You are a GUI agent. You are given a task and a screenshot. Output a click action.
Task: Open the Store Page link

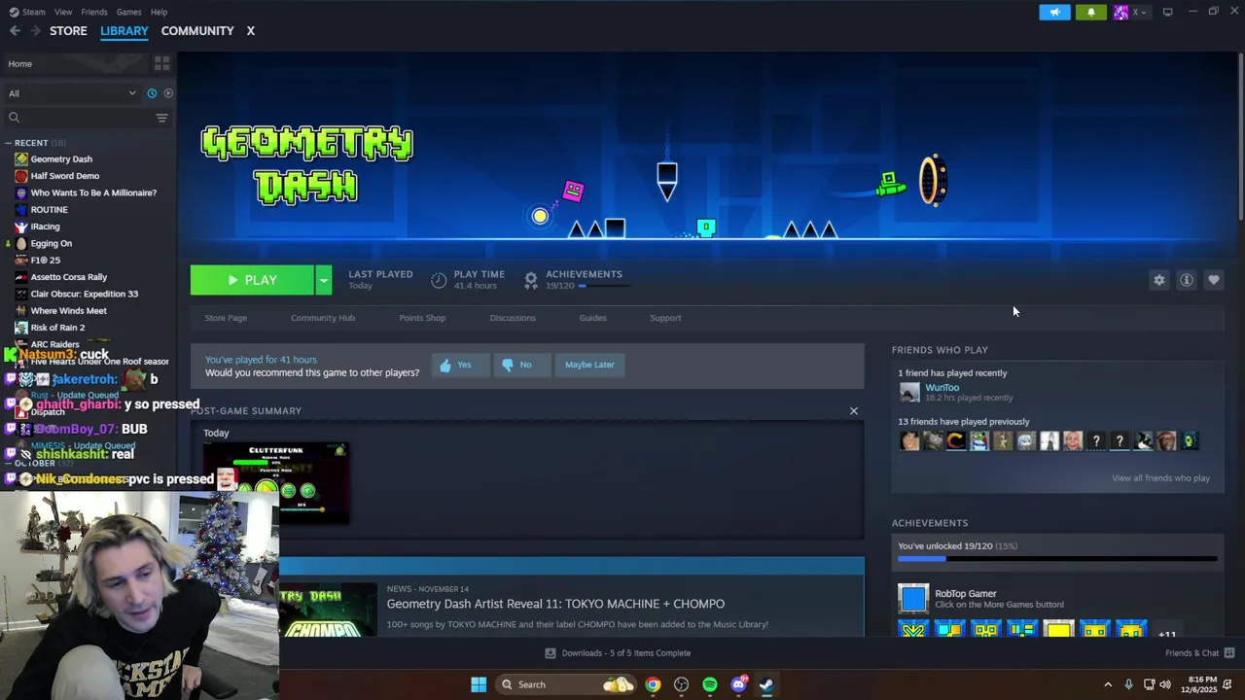pos(226,318)
